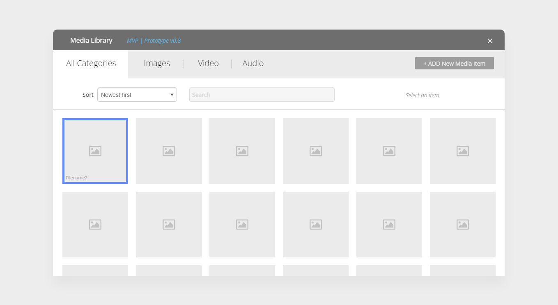Click the image placeholder icon on the selected thumbnail
Image resolution: width=558 pixels, height=305 pixels.
[x=95, y=151]
